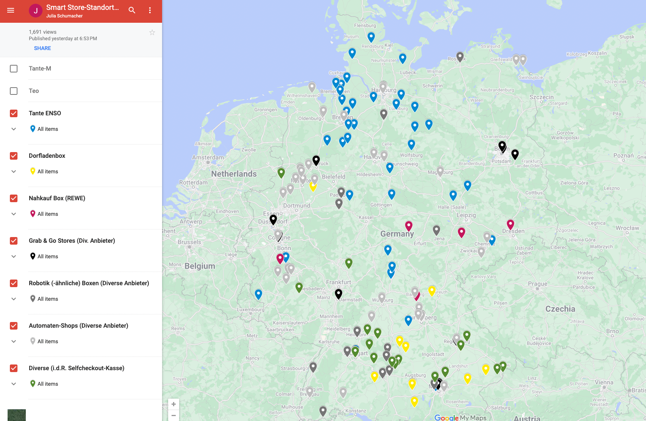Expand Nahkauf Box items chevron

click(14, 214)
